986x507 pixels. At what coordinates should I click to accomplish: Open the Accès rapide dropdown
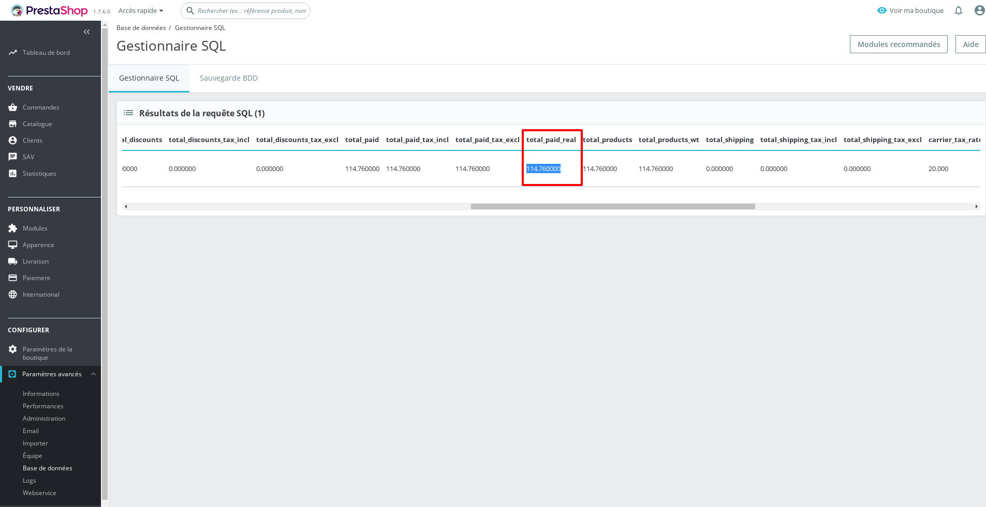[x=140, y=10]
